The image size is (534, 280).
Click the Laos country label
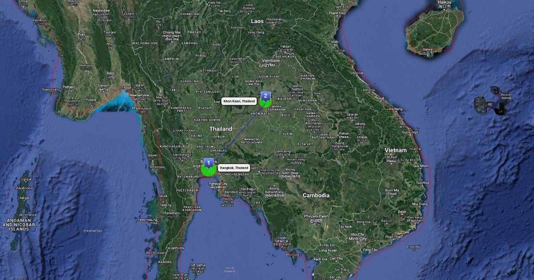(x=257, y=21)
